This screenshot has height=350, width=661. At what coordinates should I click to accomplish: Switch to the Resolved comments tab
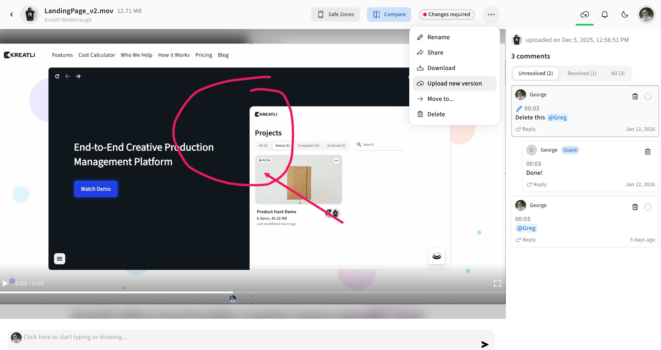tap(582, 73)
